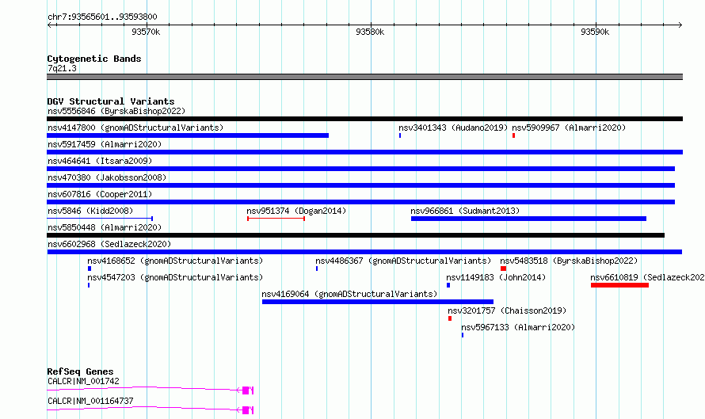Click the nsv1149183 John2014 blue marker
The width and height of the screenshot is (705, 419).
point(448,285)
